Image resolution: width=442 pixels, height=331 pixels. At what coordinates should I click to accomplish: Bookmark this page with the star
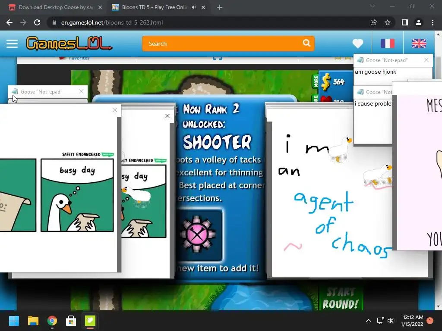388,22
